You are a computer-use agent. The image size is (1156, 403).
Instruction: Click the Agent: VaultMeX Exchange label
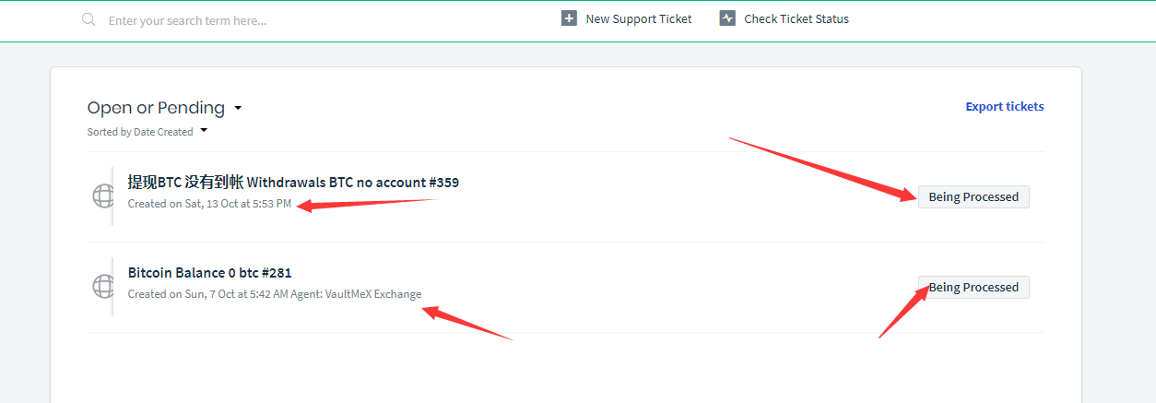[356, 294]
